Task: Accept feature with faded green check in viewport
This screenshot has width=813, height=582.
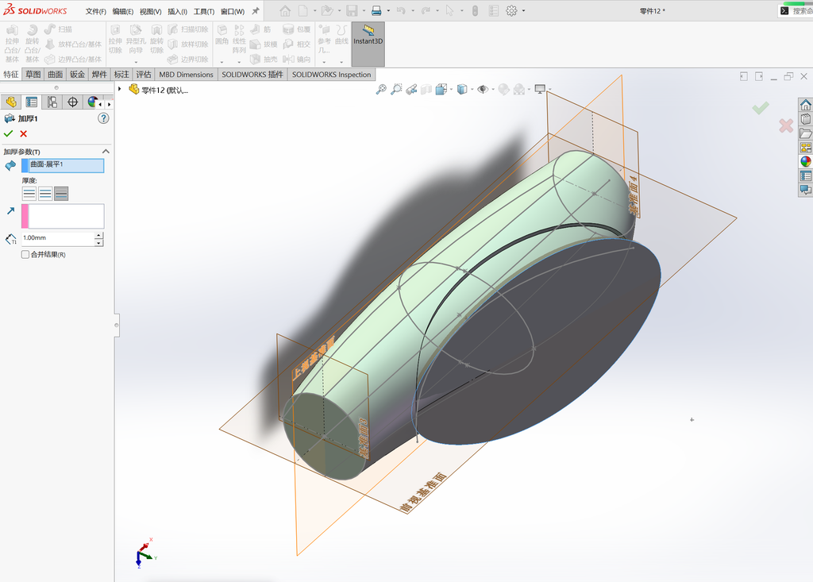Action: pyautogui.click(x=761, y=108)
